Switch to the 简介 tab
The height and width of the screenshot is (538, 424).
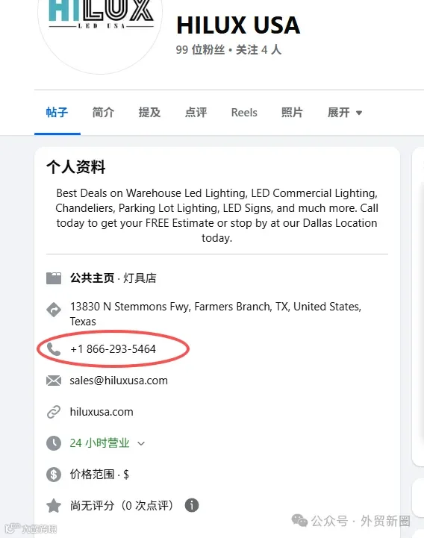(x=103, y=112)
